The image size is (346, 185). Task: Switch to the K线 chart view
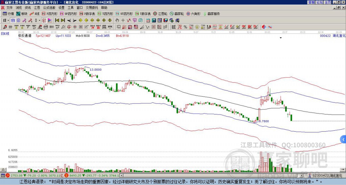pyautogui.click(x=34, y=14)
